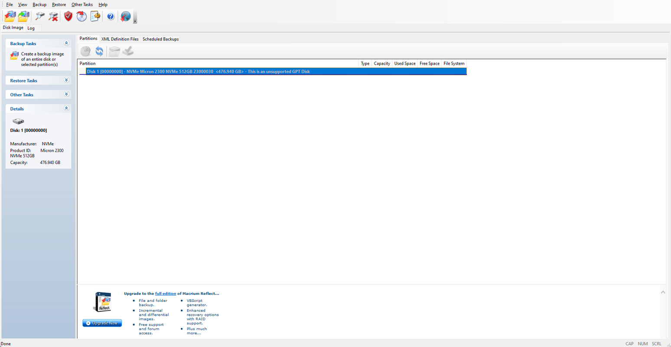Click the browse image magnifier-and-drive icon

tap(40, 16)
